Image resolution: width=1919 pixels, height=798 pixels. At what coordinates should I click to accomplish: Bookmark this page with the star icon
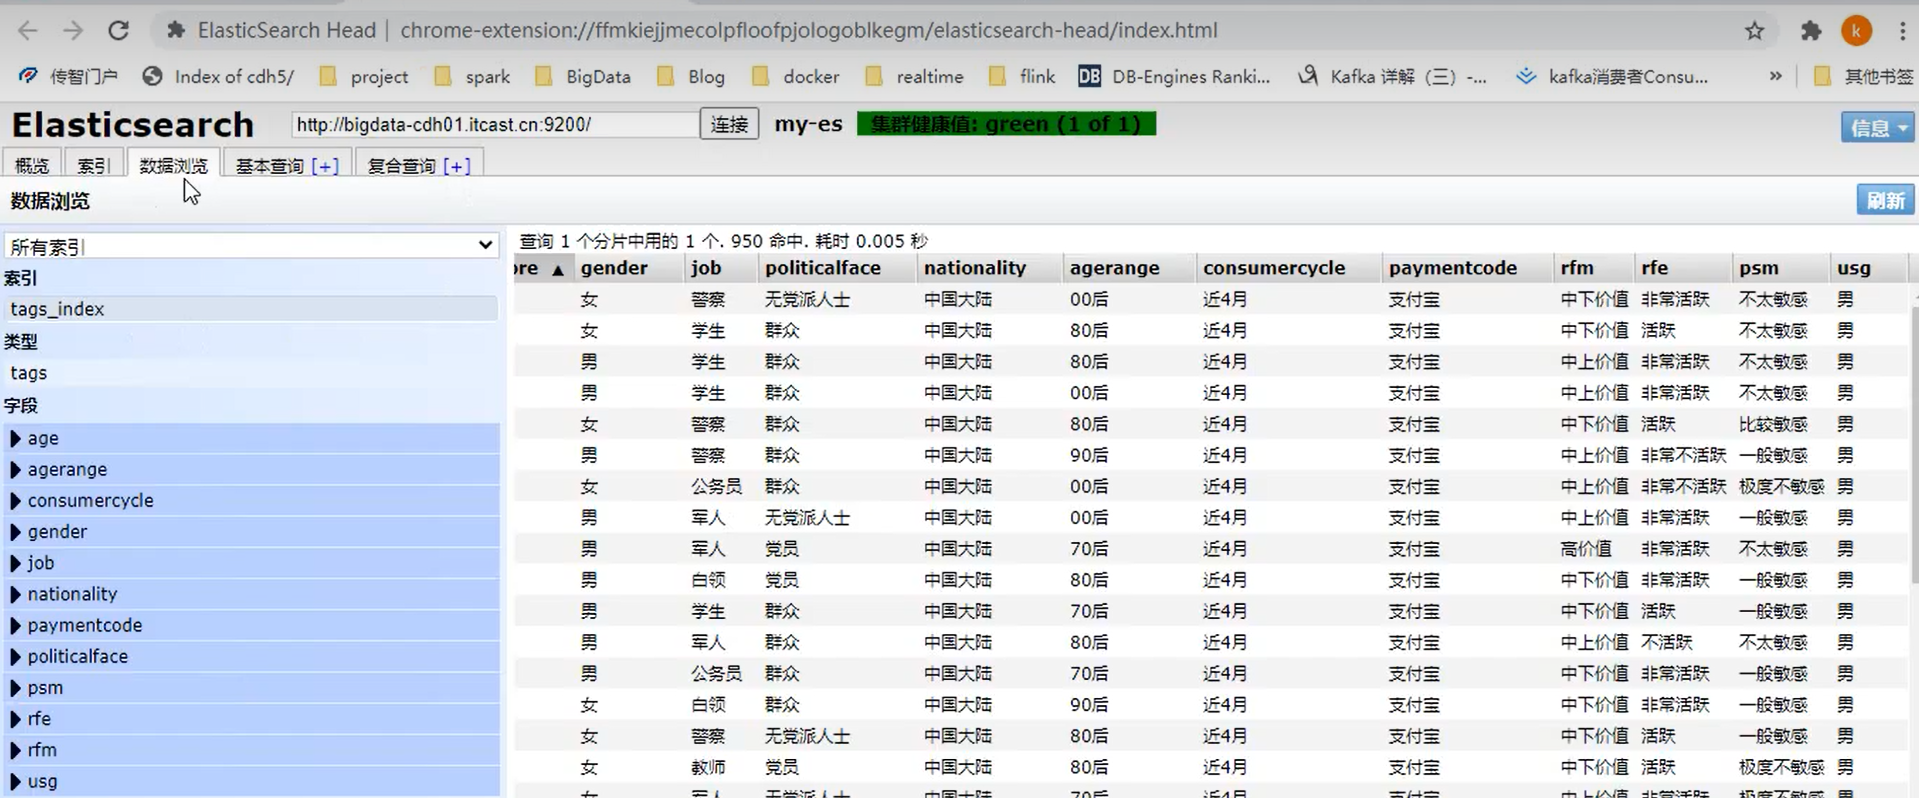tap(1754, 31)
